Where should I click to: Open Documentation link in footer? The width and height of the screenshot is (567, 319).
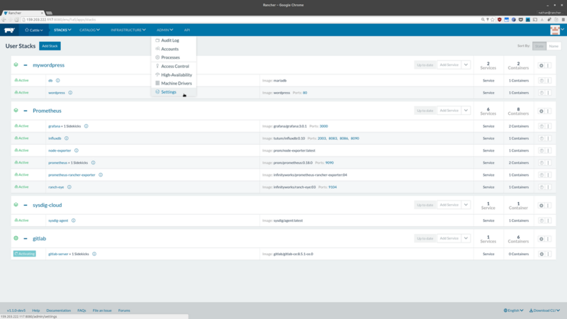click(59, 310)
